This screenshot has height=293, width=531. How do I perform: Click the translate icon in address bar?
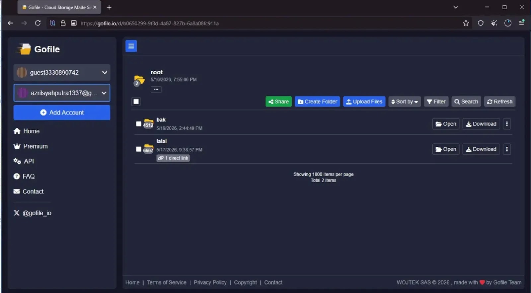click(x=52, y=23)
